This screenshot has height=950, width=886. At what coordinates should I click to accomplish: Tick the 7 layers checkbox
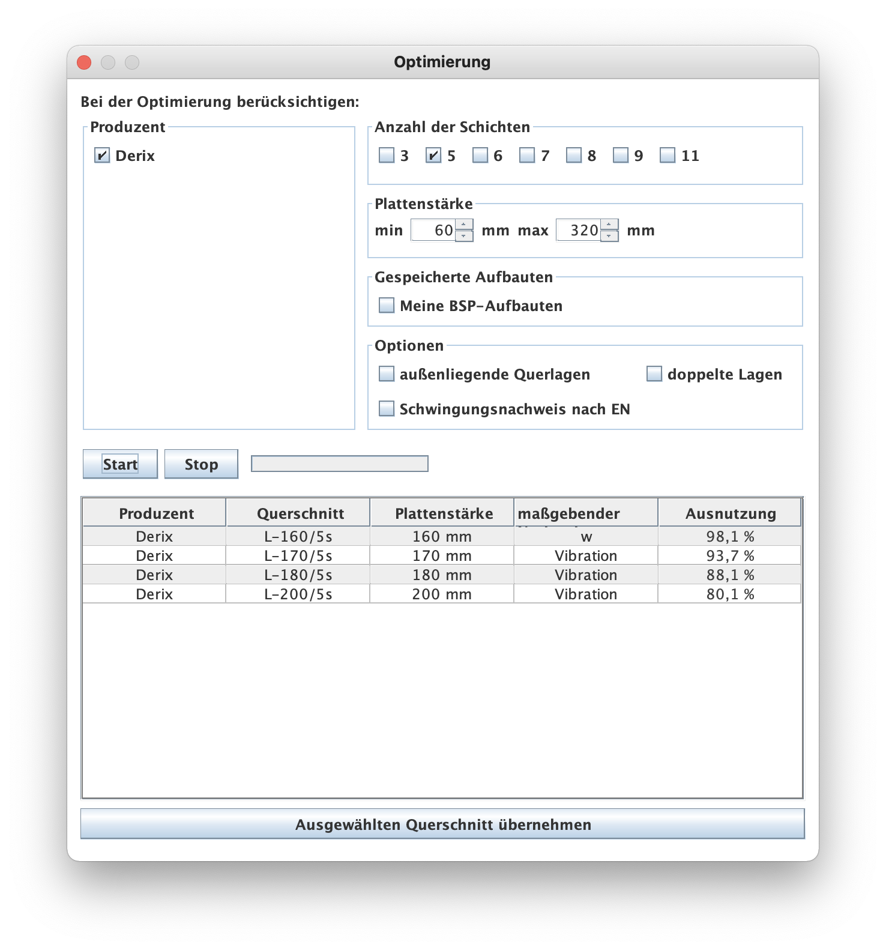[x=527, y=156]
